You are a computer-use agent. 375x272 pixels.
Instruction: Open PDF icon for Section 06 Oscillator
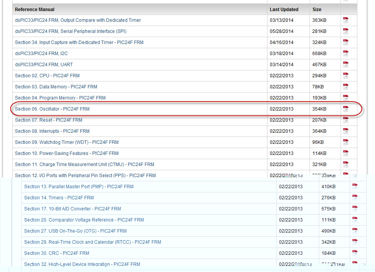pos(346,109)
